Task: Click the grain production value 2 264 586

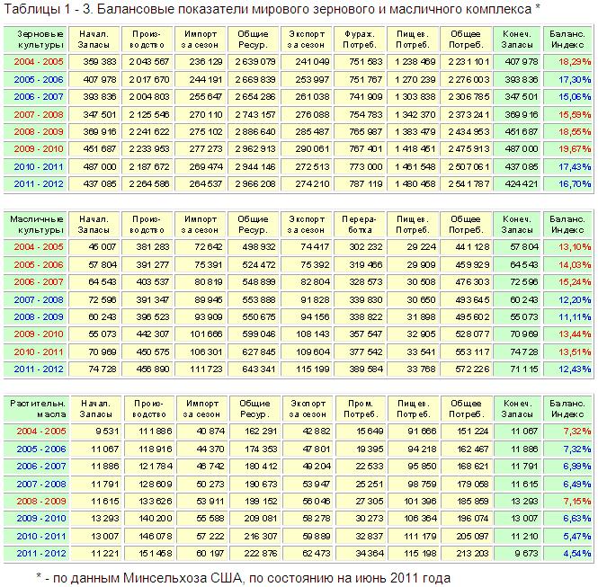Action: pyautogui.click(x=147, y=183)
